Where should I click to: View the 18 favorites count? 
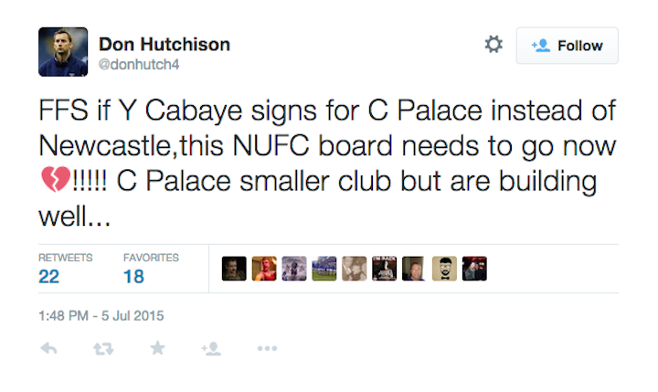[x=134, y=277]
